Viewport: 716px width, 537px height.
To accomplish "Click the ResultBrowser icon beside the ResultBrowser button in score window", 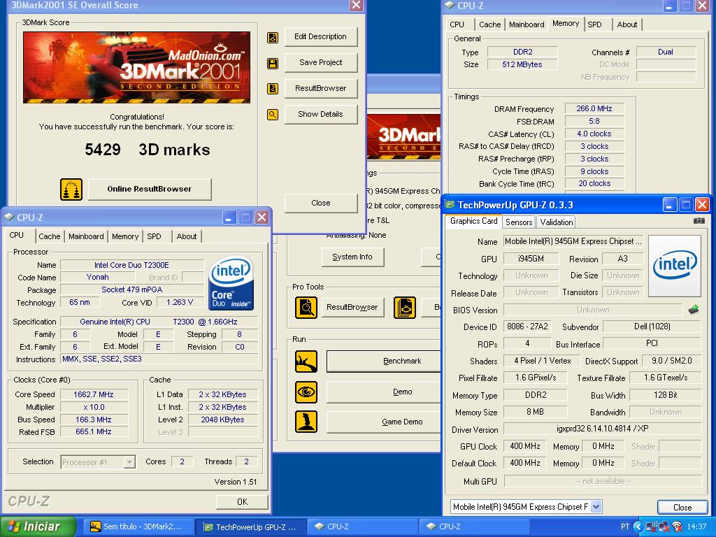I will (273, 89).
